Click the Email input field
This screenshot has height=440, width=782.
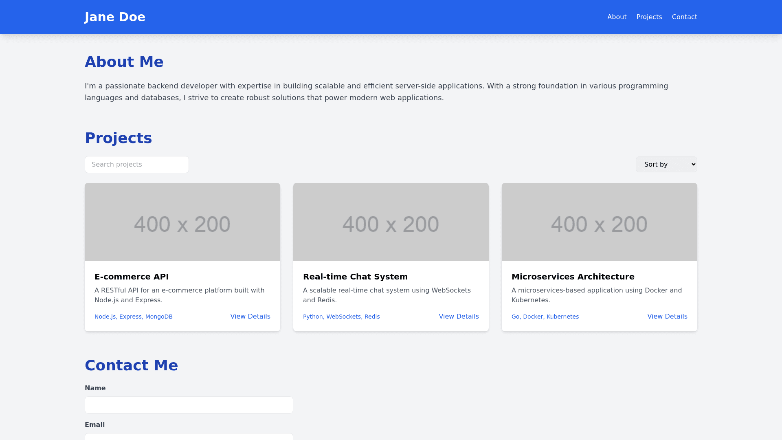pos(189,437)
